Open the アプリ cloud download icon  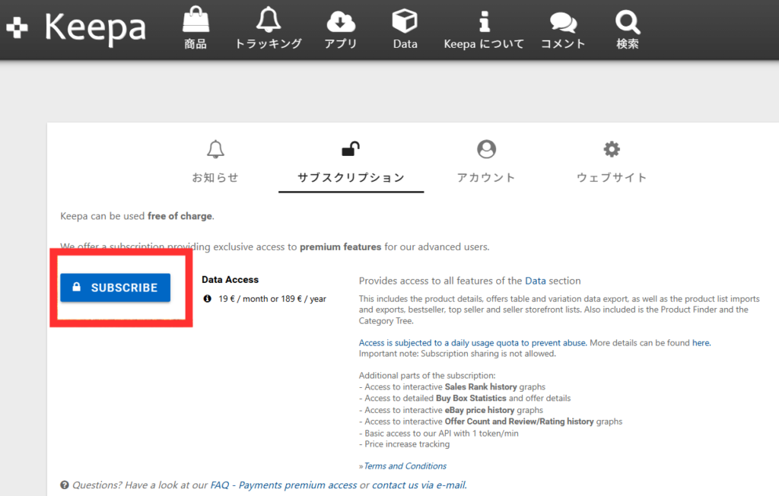341,21
